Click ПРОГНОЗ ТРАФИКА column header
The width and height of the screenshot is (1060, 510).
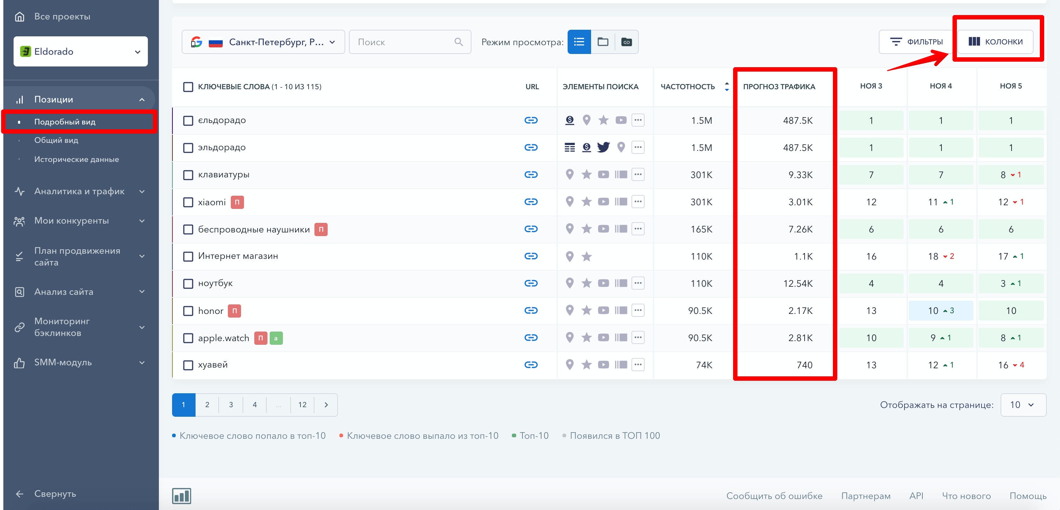779,87
